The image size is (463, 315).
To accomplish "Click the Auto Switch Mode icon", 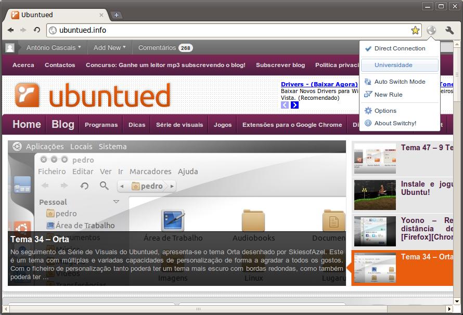I will pos(368,82).
